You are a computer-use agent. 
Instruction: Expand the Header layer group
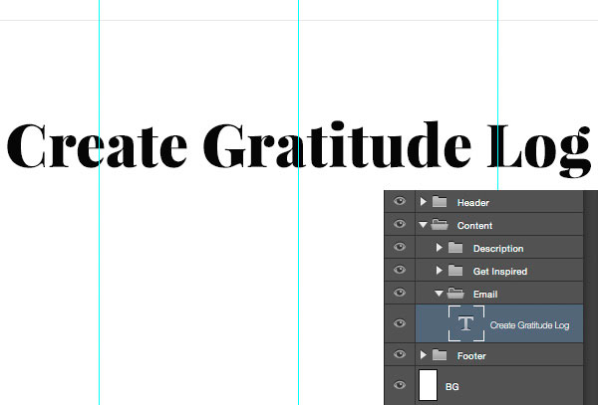pyautogui.click(x=423, y=202)
